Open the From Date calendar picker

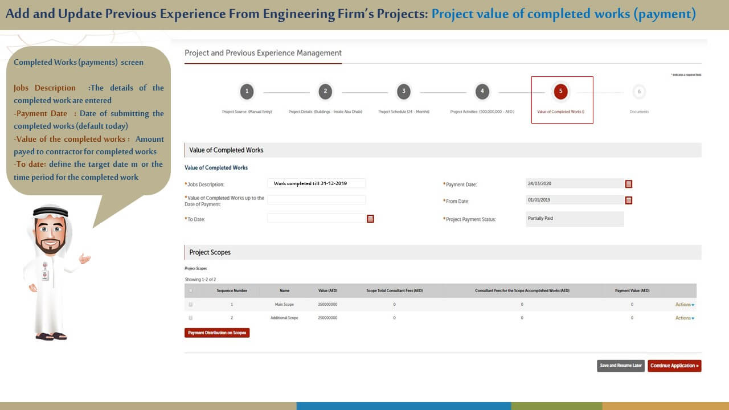(x=629, y=200)
